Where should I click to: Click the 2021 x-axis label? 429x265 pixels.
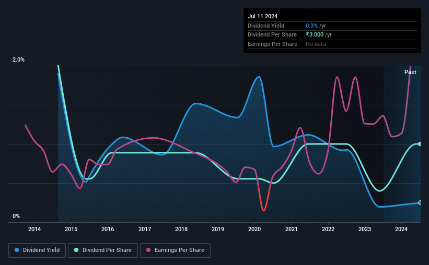[292, 229]
